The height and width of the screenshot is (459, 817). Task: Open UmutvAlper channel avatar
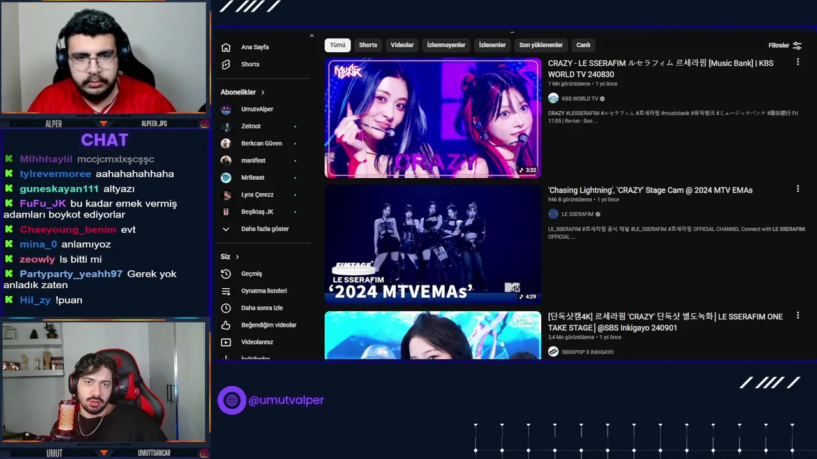pos(226,109)
